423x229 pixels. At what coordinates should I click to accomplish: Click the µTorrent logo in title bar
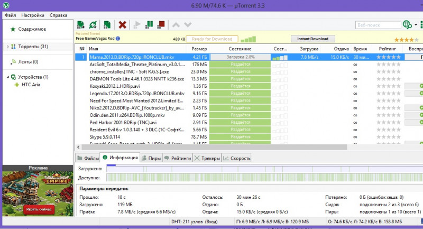point(6,5)
